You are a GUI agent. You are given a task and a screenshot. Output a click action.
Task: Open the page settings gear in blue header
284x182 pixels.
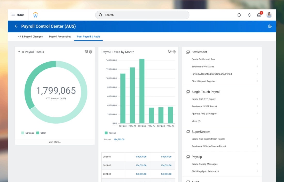click(x=270, y=26)
